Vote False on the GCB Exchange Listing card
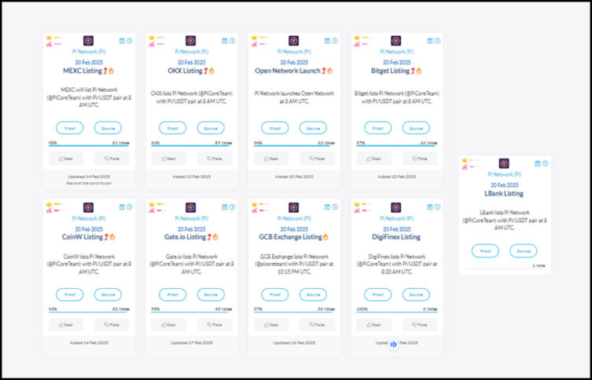Viewport: 592px width, 380px height. tap(317, 325)
